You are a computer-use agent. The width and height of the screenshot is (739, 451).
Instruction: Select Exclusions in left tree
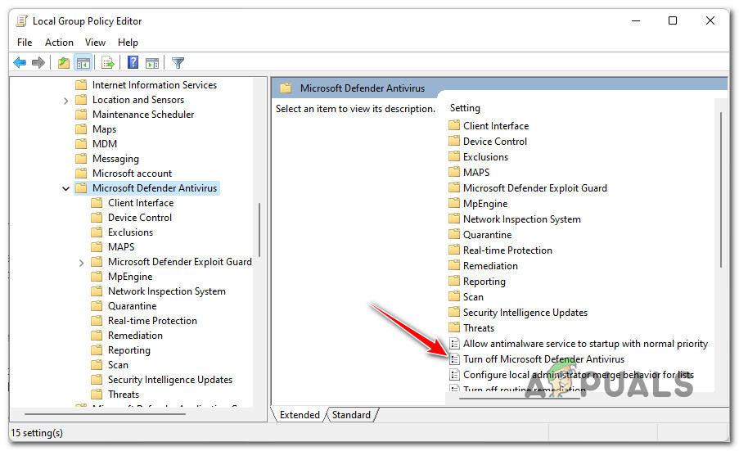point(130,232)
